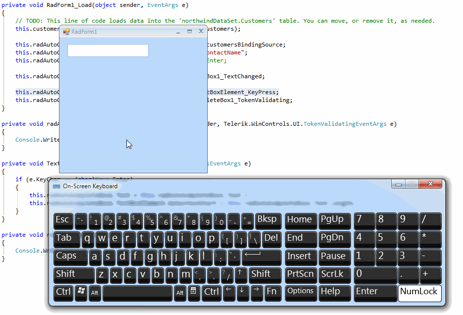Click the RadForm1 window title icon
The image size is (463, 315).
pos(66,32)
